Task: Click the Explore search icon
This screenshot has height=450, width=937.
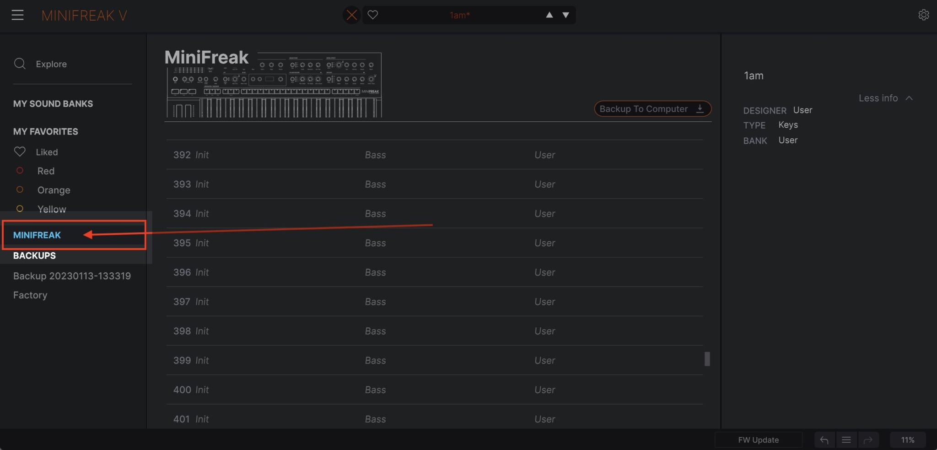Action: (20, 64)
